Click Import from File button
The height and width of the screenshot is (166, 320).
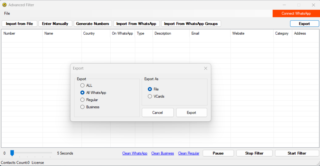(x=19, y=24)
